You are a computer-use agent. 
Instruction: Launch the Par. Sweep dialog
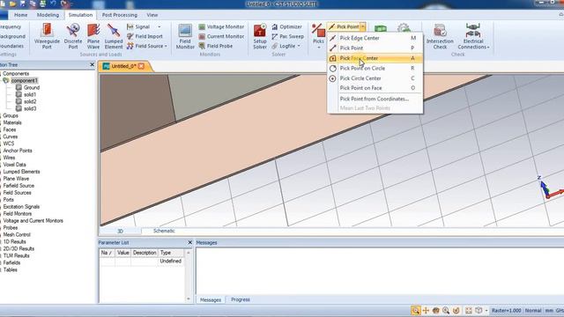(288, 36)
